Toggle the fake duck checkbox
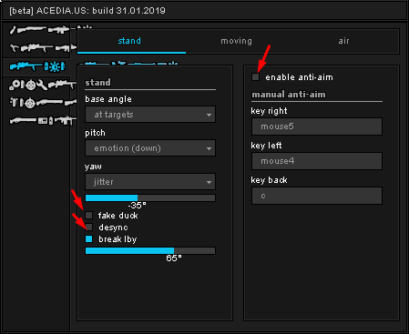This screenshot has height=334, width=409. [x=88, y=216]
